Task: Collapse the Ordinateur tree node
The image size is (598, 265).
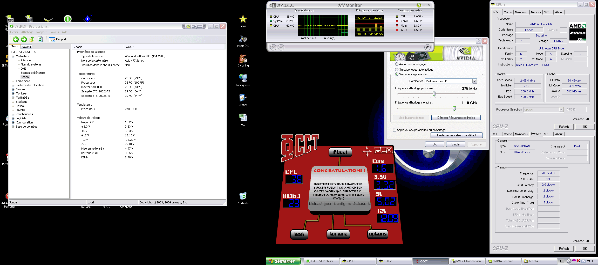Action: (13, 56)
